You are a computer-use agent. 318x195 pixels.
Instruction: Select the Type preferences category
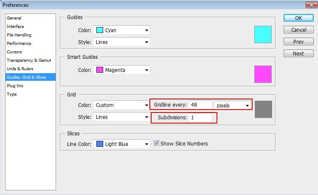12,94
